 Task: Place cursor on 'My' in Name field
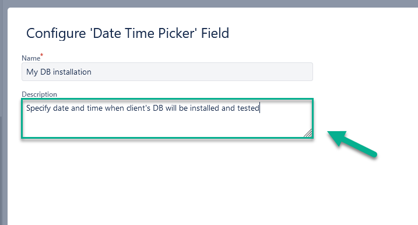tap(31, 72)
